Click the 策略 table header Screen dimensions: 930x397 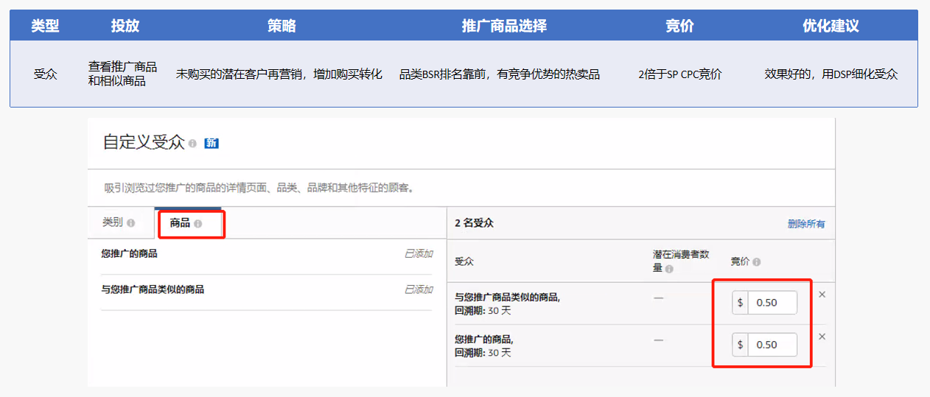point(282,26)
